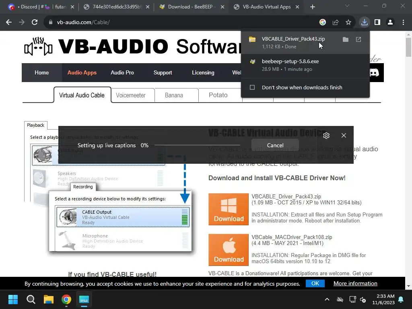Open the share page icon

(x=336, y=23)
